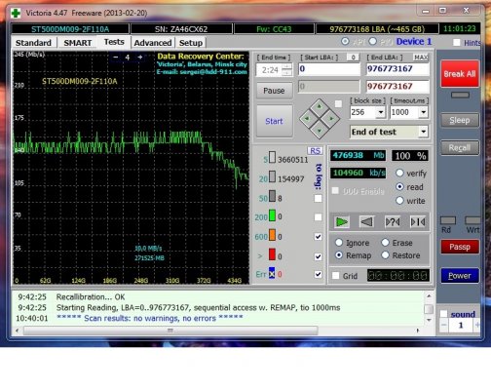Select the verify radio option
Image resolution: width=491 pixels, height=390 pixels.
(399, 173)
